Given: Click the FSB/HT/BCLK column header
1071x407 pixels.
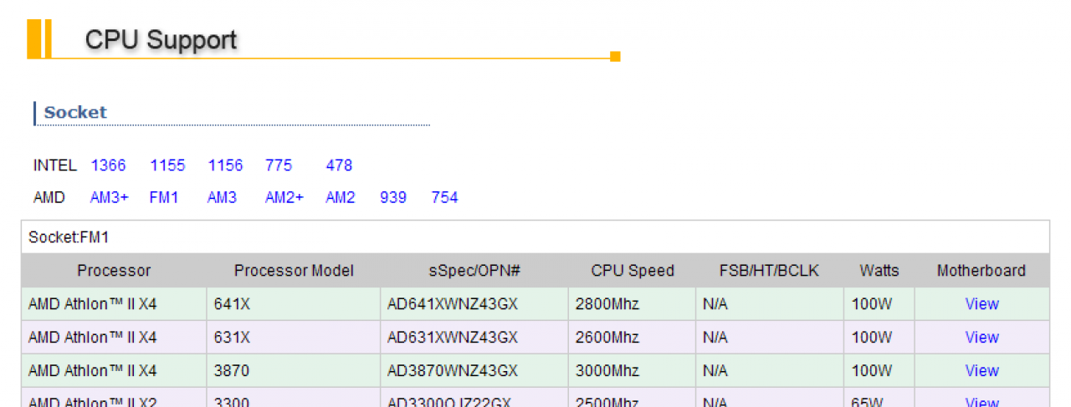Looking at the screenshot, I should point(770,271).
